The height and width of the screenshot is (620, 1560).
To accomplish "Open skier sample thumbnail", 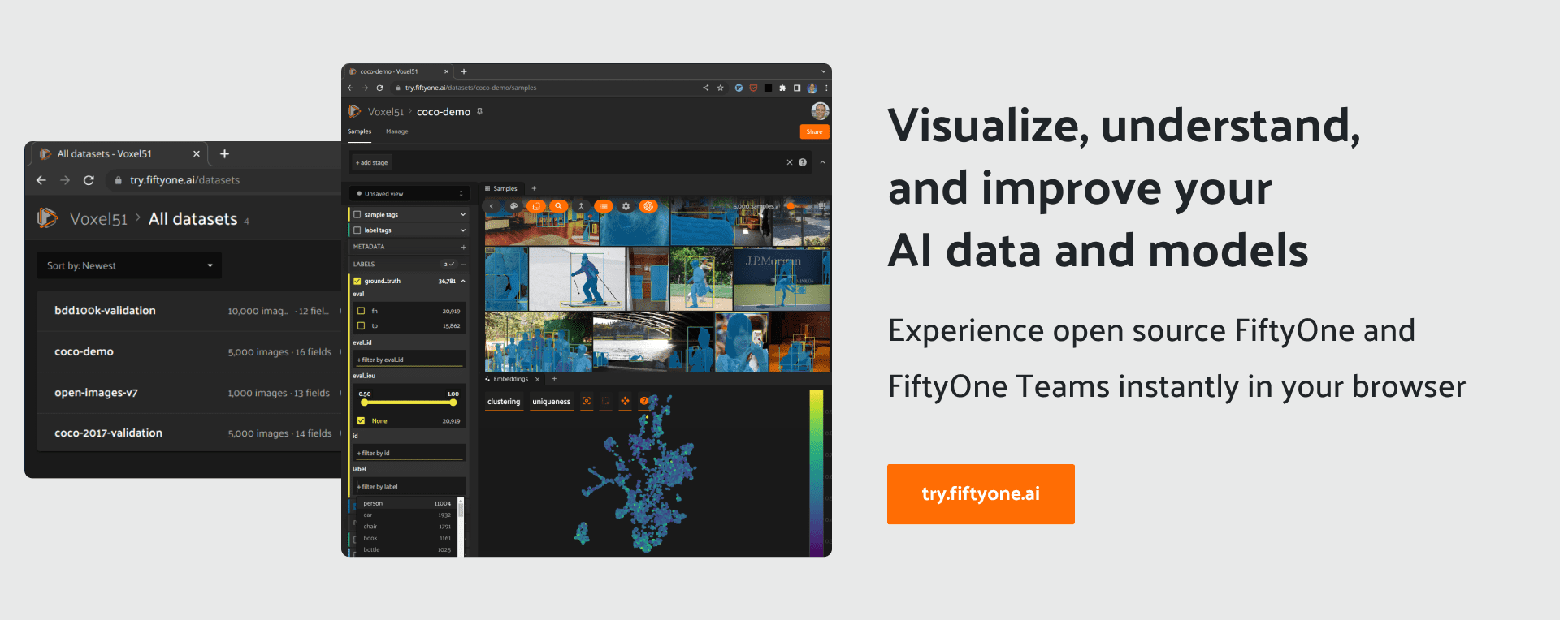I will 577,279.
